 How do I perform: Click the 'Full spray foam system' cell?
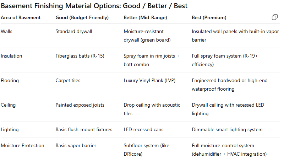[225, 60]
